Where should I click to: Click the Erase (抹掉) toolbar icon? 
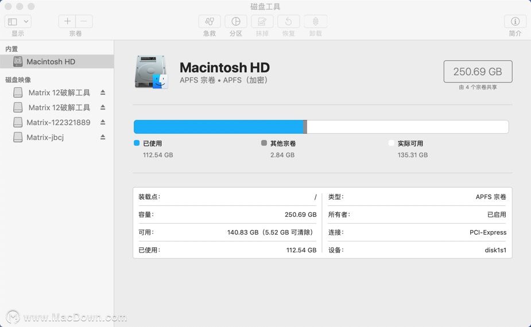[x=262, y=22]
